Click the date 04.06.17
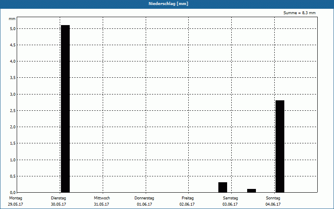This screenshot has width=334, height=209. tap(273, 204)
